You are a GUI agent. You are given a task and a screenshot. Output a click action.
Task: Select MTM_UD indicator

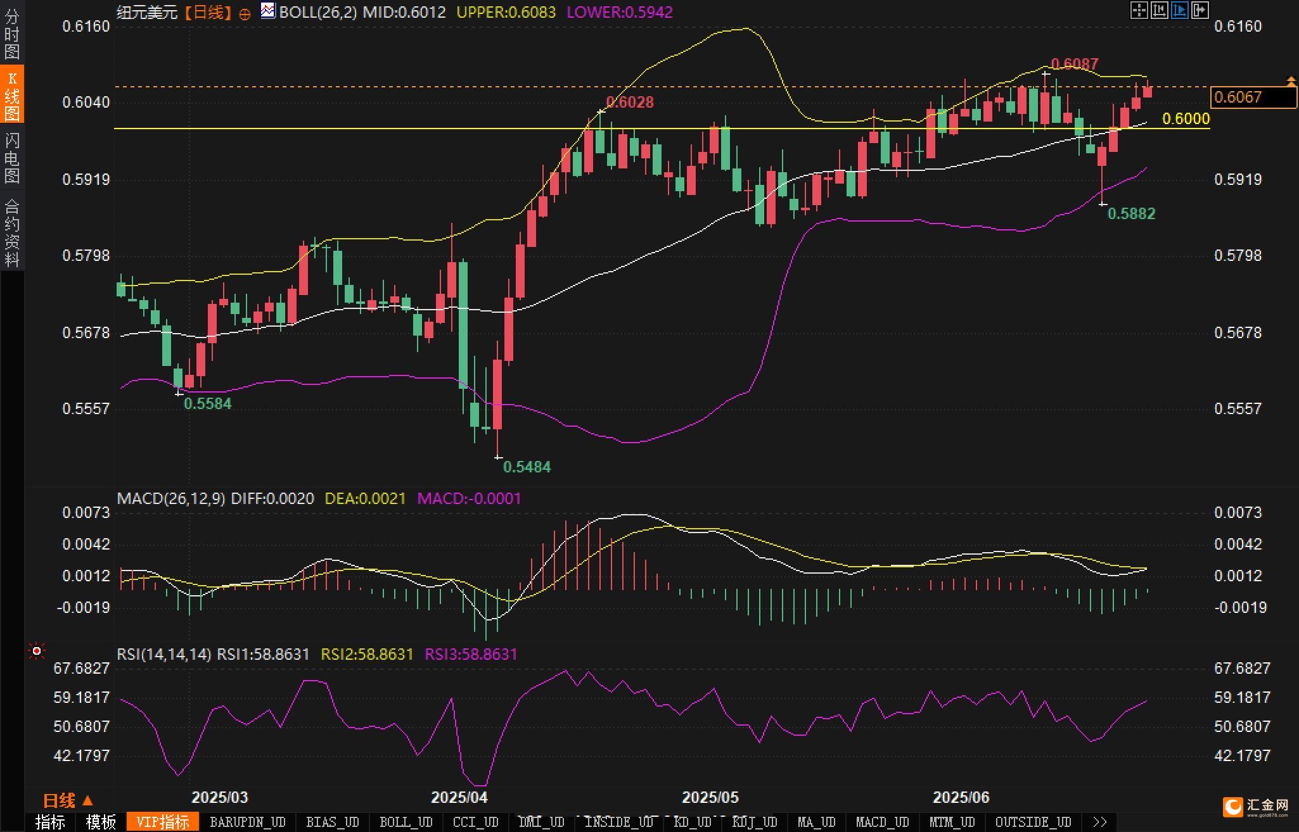952,822
